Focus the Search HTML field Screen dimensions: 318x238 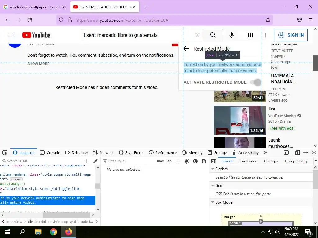point(42,161)
